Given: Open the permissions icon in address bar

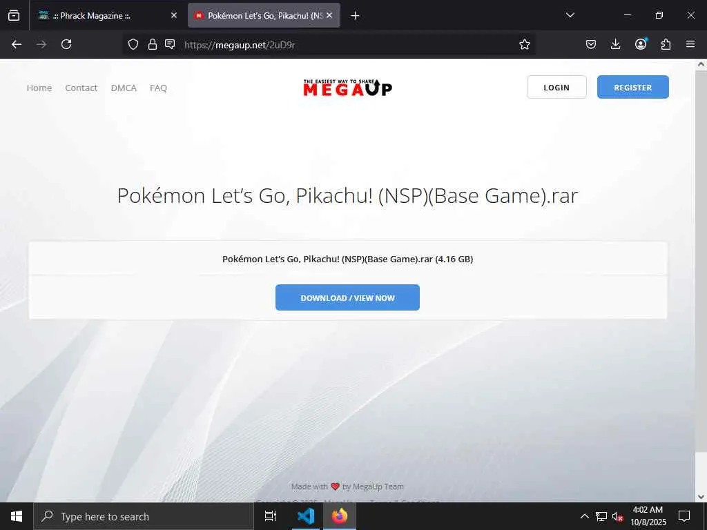Looking at the screenshot, I should pos(170,44).
